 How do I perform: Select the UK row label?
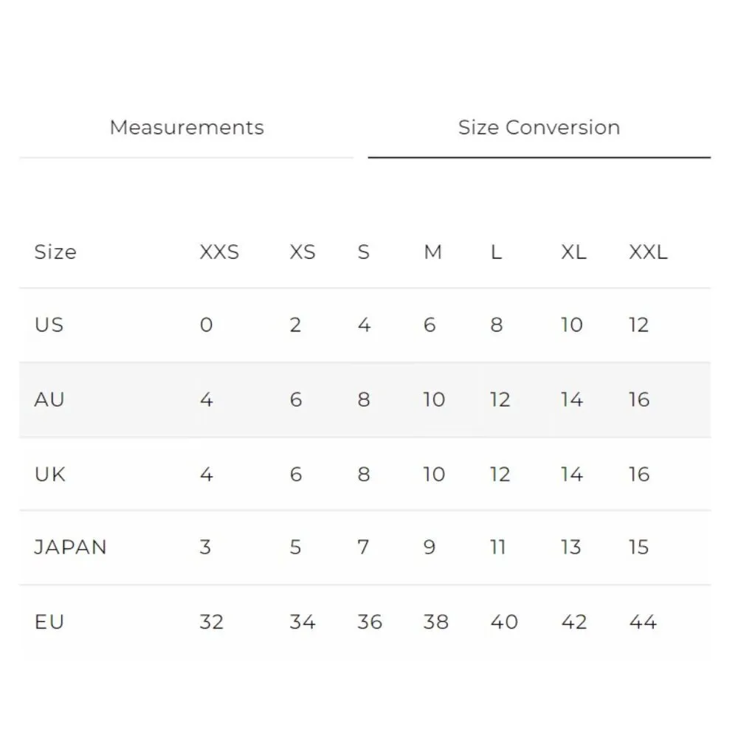coord(49,474)
